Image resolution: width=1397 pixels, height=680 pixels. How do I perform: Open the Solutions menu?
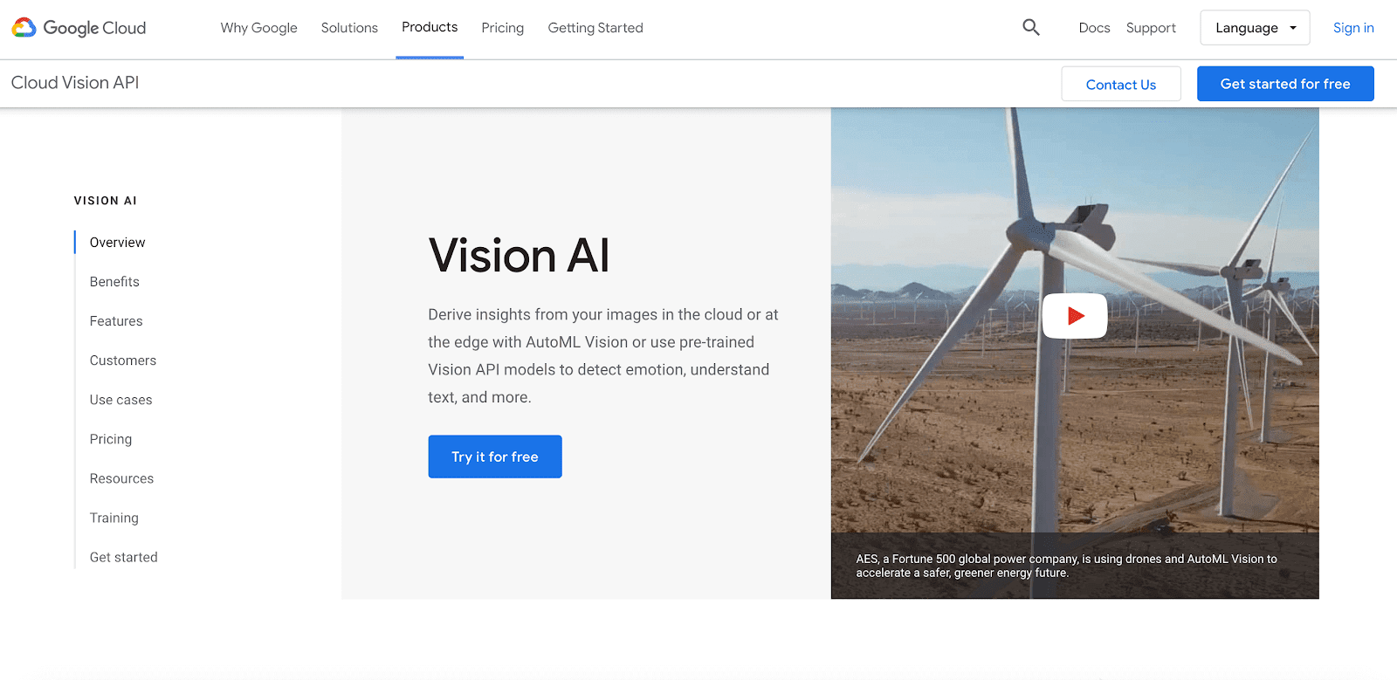click(349, 28)
